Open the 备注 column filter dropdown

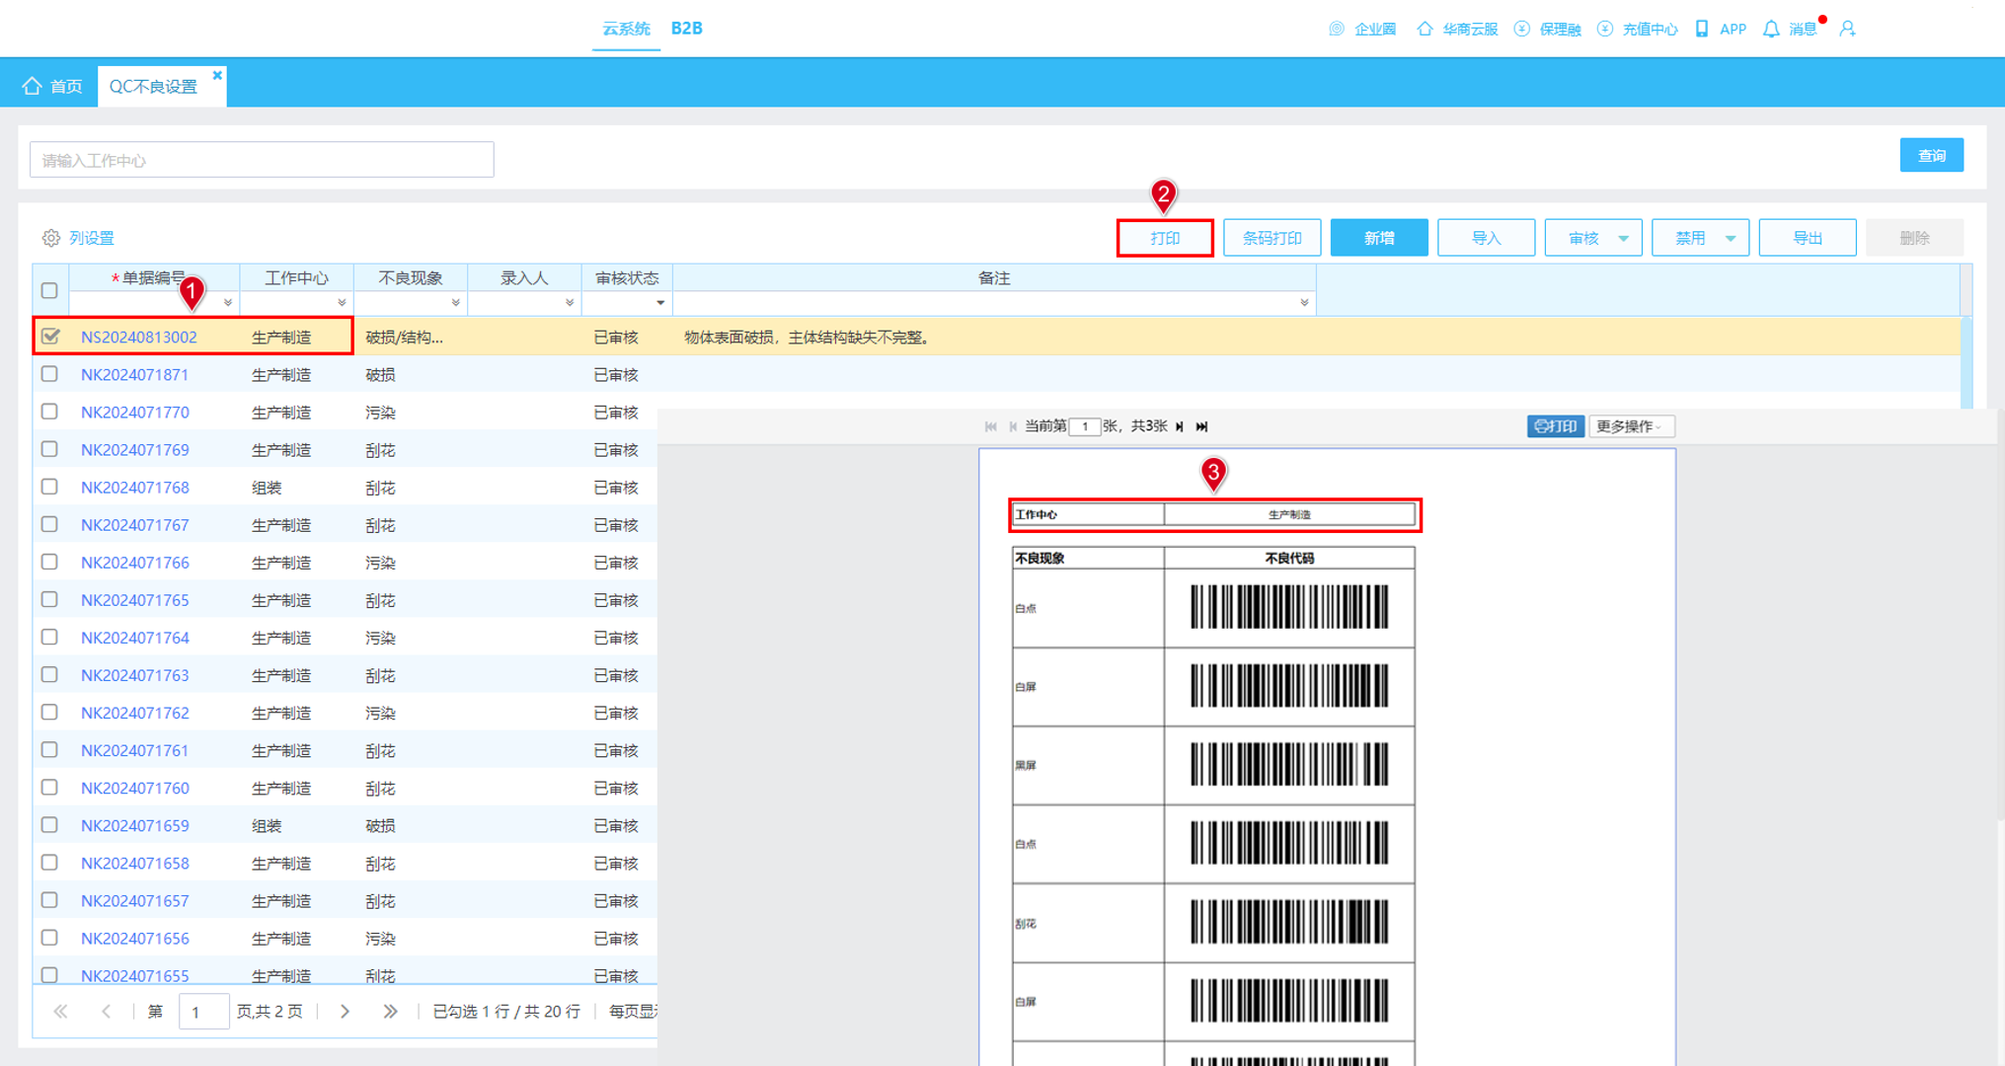click(x=1304, y=303)
